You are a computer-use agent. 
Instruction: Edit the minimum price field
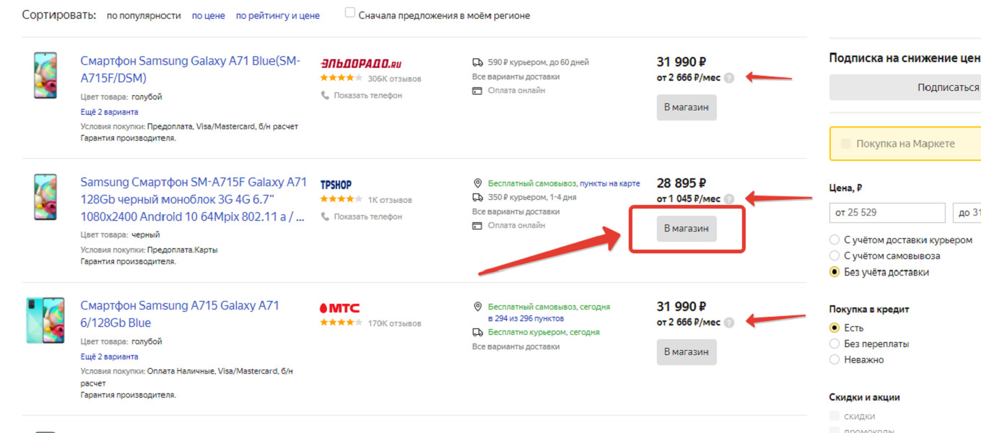click(887, 213)
